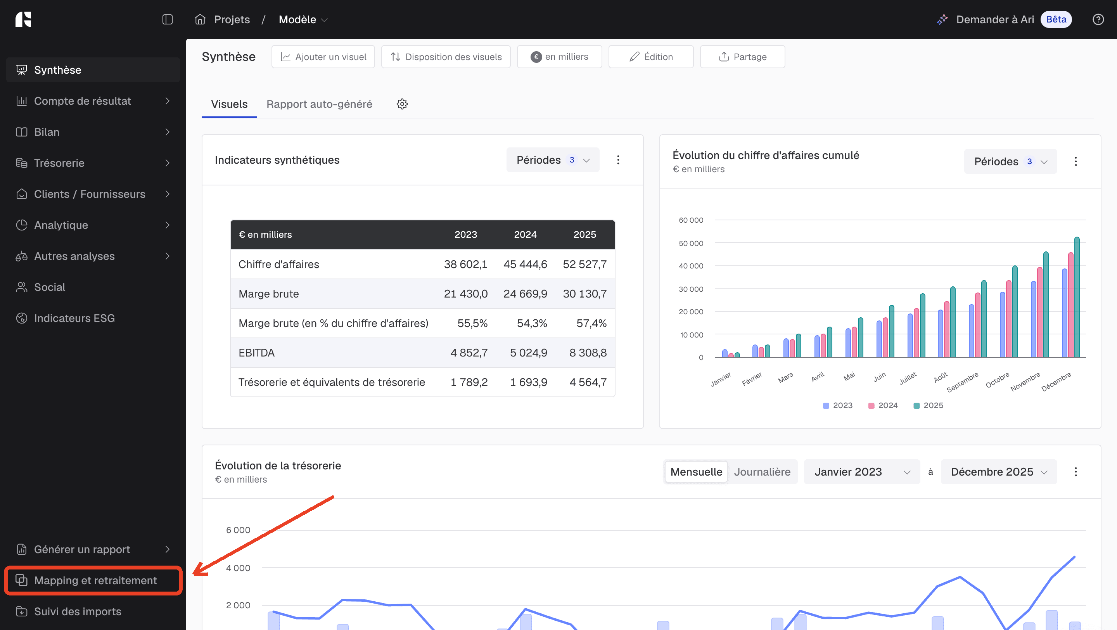This screenshot has height=630, width=1117.
Task: Click the Décembre 2025 teal bar
Action: (x=1077, y=297)
